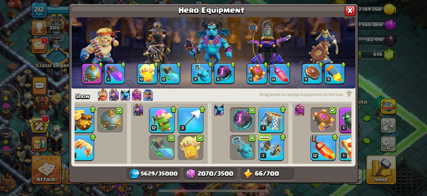Screen dimensions: 427x196
Task: Click the Life Gem level 14 slot
Action: coord(280,74)
